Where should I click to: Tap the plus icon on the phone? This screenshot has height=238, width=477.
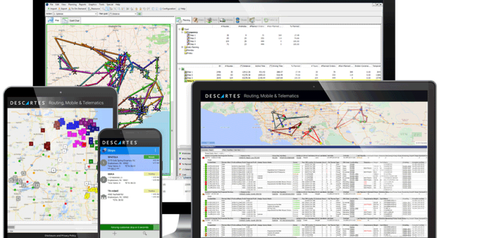(114, 234)
